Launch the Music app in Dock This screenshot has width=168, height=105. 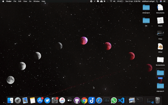62,100
